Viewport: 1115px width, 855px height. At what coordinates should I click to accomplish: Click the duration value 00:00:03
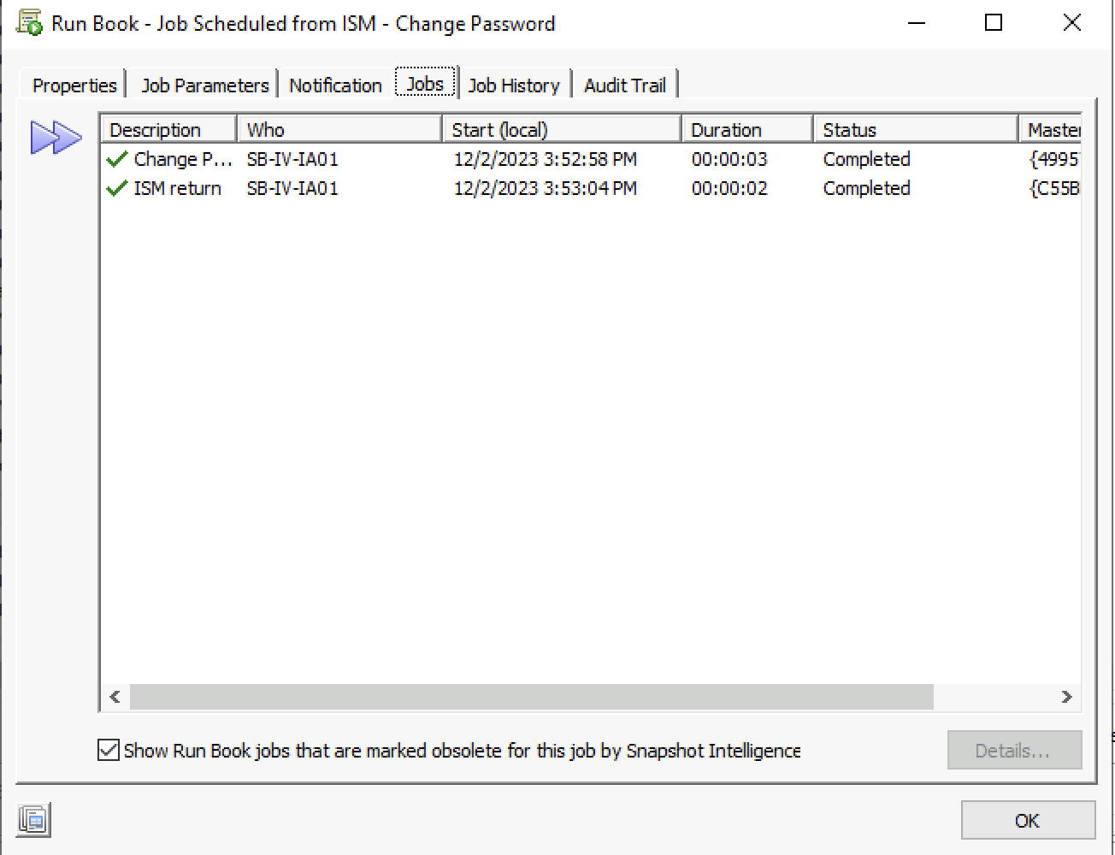729,159
